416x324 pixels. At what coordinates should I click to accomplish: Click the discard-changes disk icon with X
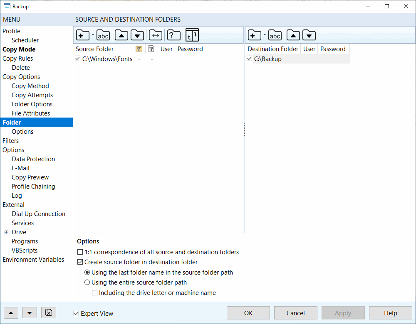pyautogui.click(x=49, y=313)
